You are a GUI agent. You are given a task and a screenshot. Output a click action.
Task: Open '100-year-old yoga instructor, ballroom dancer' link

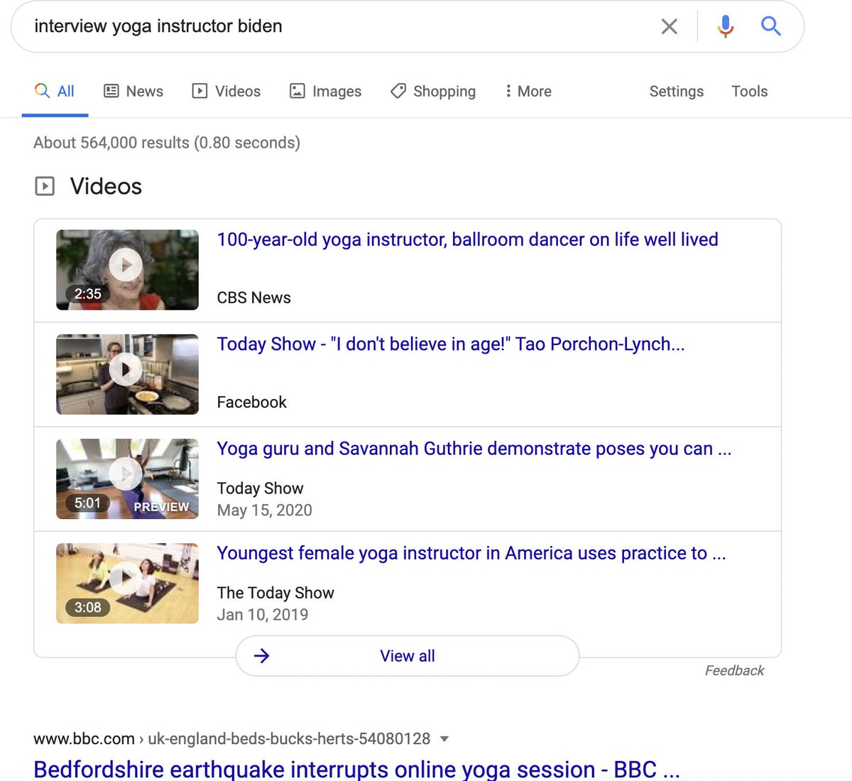point(467,239)
